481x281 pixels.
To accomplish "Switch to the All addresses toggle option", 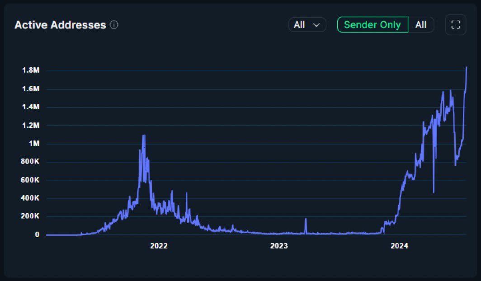I will 421,25.
